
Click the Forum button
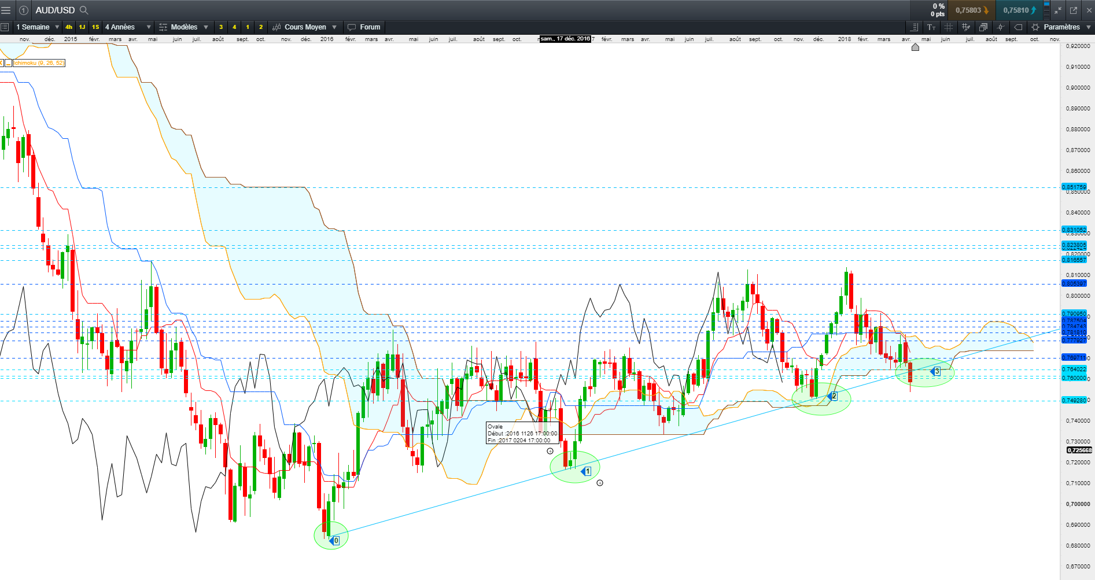(x=364, y=27)
